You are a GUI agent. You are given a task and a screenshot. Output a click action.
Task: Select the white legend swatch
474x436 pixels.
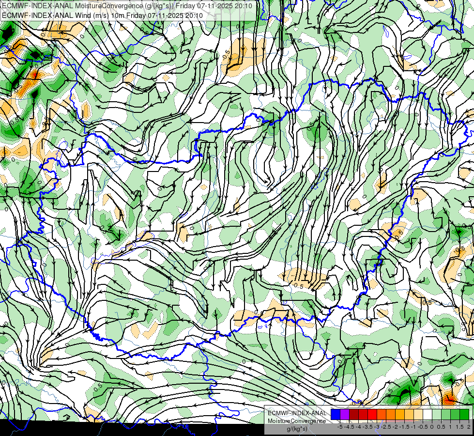(x=428, y=415)
